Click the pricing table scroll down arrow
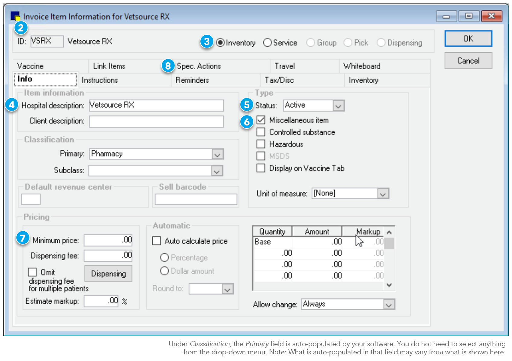This screenshot has width=512, height=361. tap(389, 285)
